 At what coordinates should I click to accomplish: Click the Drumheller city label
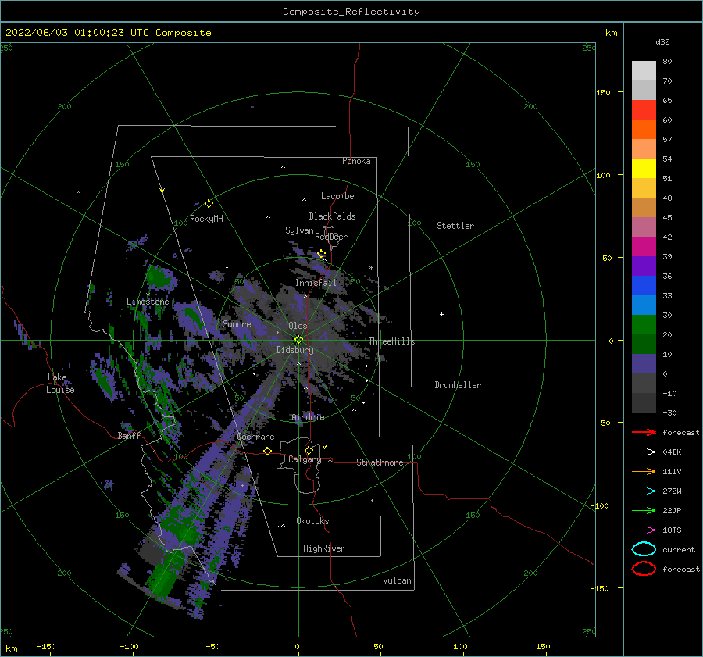[458, 385]
